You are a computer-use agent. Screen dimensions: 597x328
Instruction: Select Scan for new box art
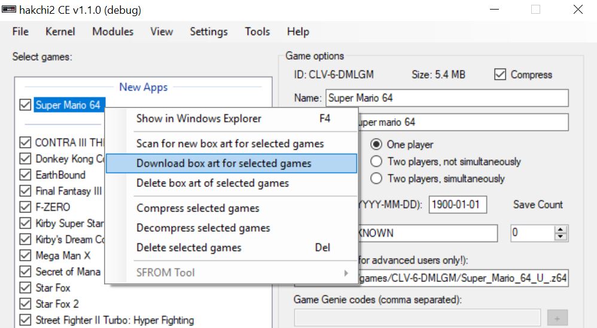click(232, 143)
